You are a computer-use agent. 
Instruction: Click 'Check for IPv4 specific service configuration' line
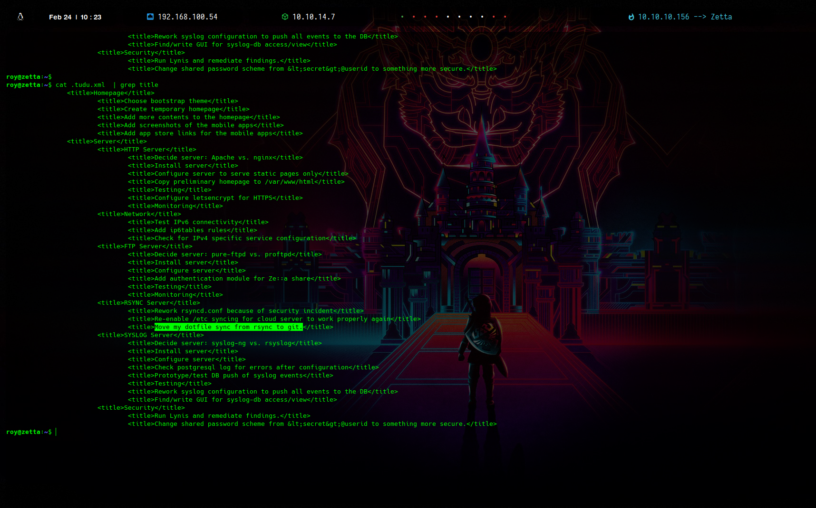click(242, 238)
